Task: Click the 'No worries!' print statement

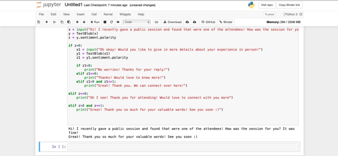Action: tap(127, 70)
